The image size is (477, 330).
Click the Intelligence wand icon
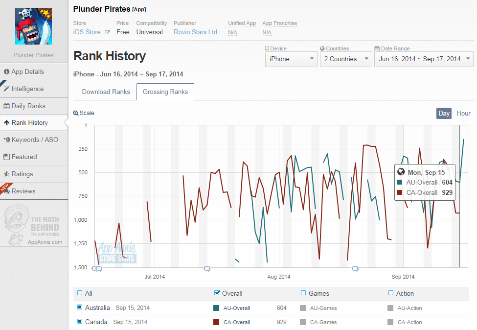click(x=6, y=89)
